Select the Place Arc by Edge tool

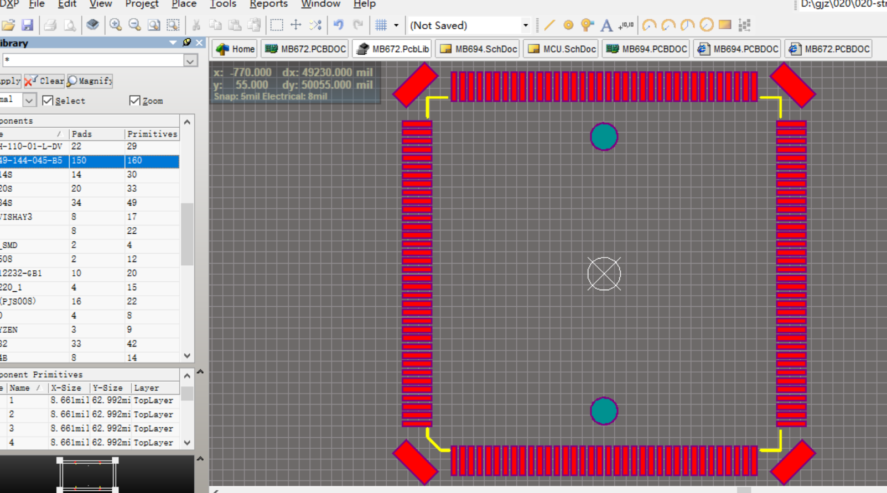668,25
